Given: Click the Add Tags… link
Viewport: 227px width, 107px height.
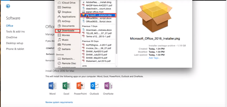Looking at the screenshot, I should (155, 58).
